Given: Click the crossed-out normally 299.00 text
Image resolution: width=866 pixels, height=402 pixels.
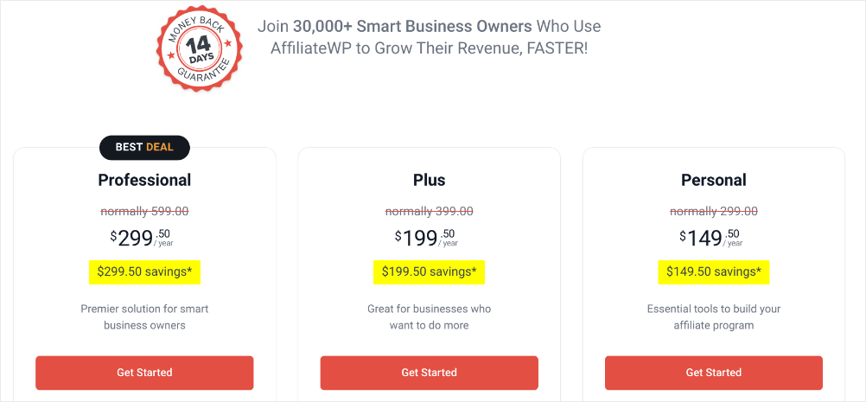Looking at the screenshot, I should 714,211.
